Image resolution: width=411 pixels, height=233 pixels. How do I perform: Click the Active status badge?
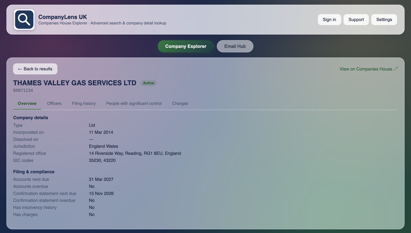(149, 83)
